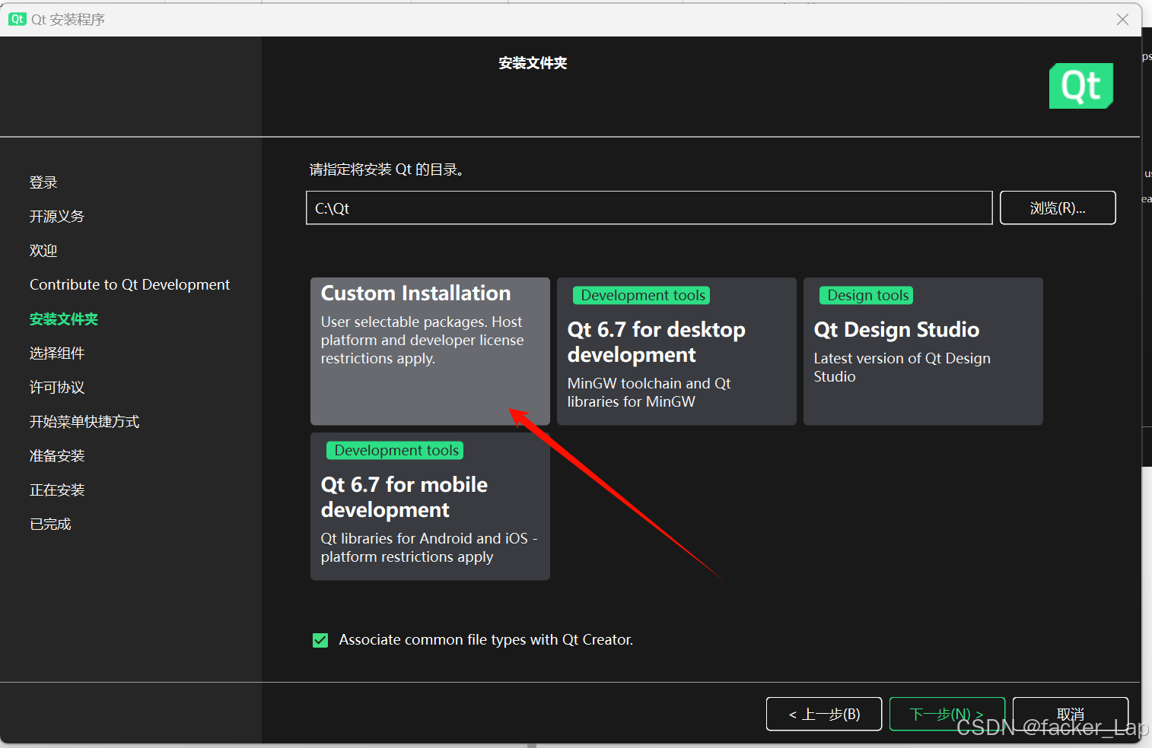Click Latest version of Qt Design Studio text
Viewport: 1152px width, 748px height.
(x=902, y=367)
